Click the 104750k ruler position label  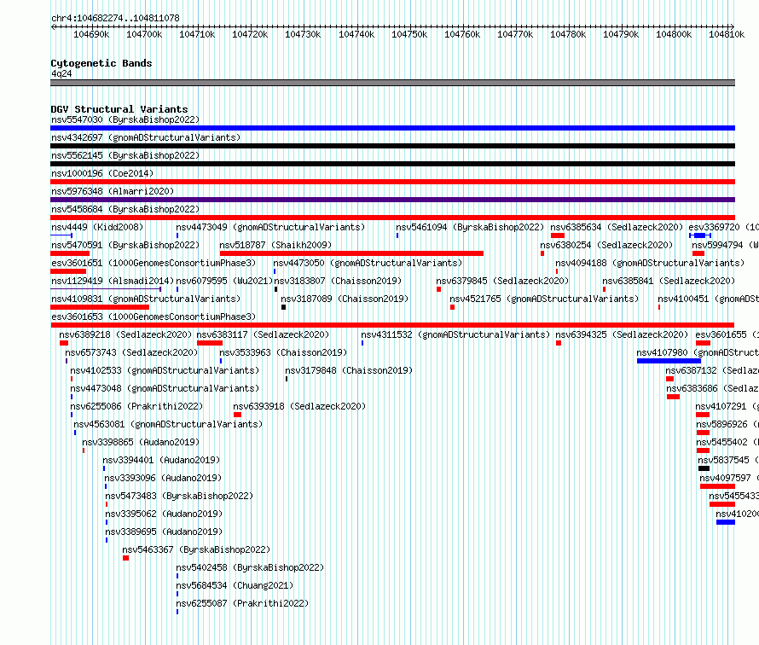click(x=409, y=34)
